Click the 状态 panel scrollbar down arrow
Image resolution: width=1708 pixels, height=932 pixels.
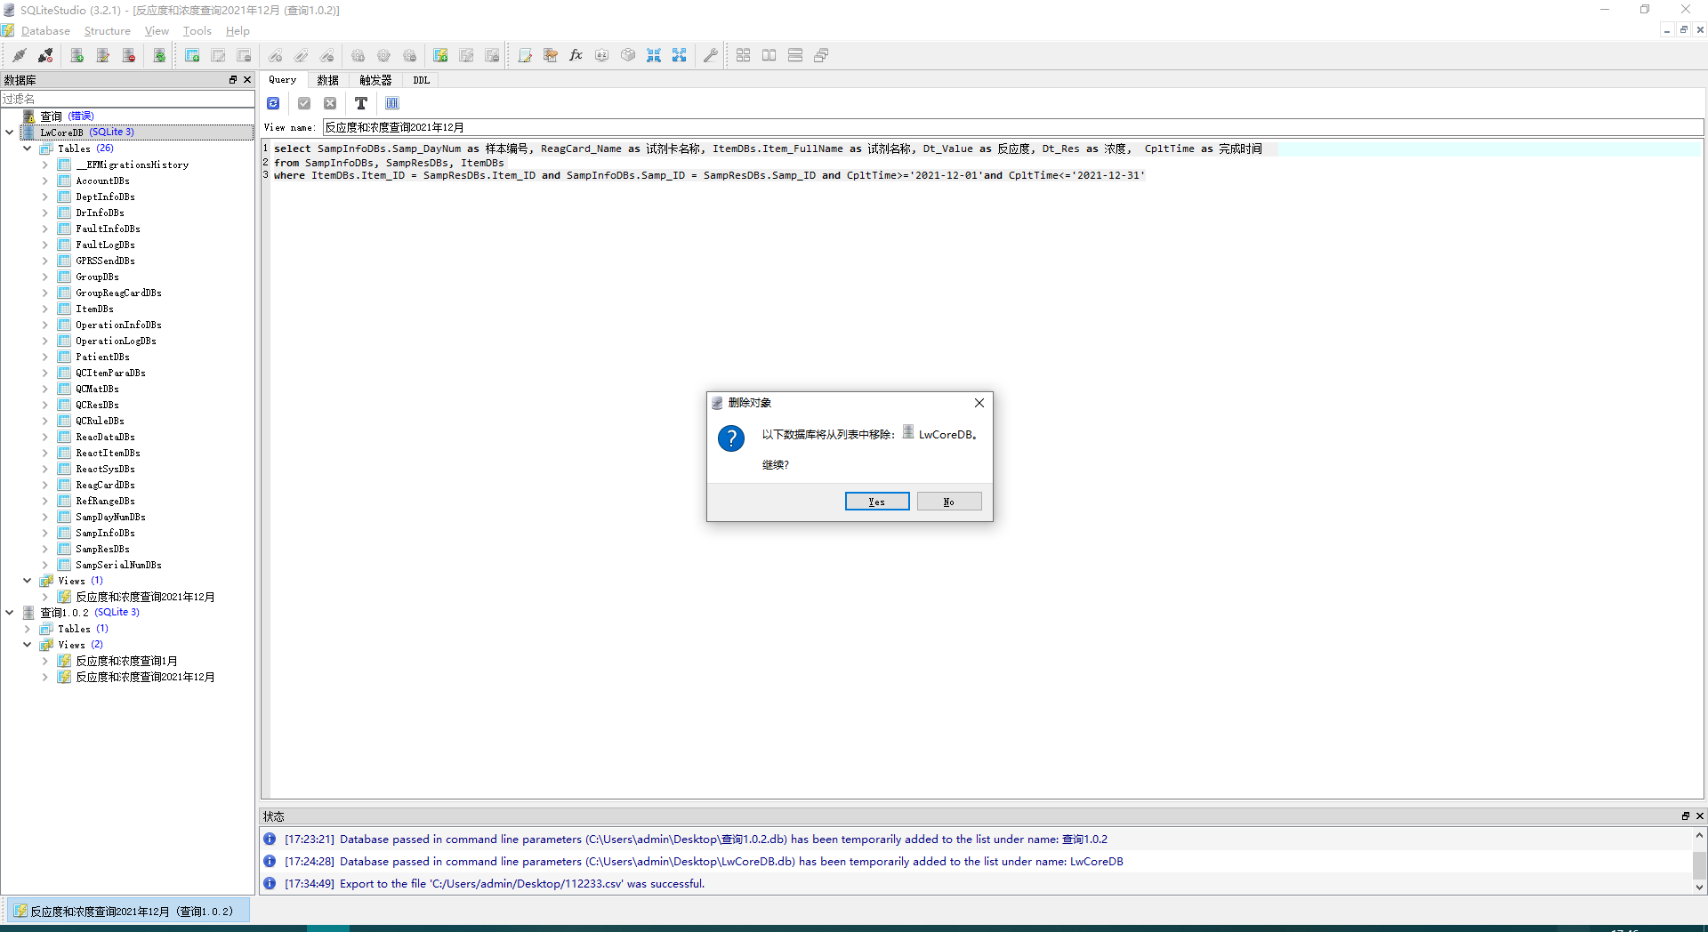point(1699,887)
